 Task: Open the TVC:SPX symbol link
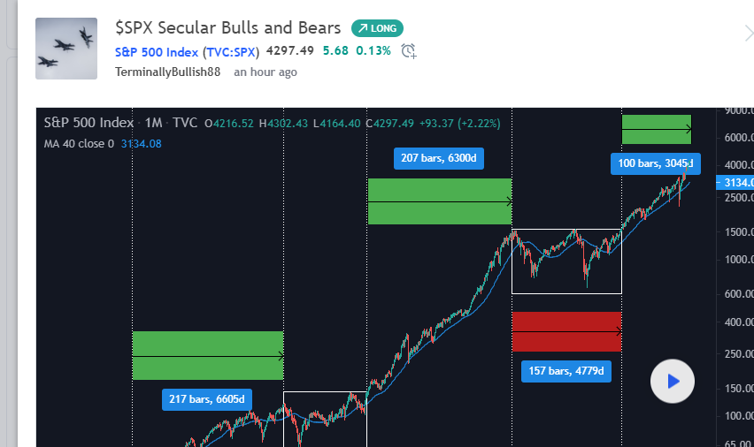coord(230,51)
